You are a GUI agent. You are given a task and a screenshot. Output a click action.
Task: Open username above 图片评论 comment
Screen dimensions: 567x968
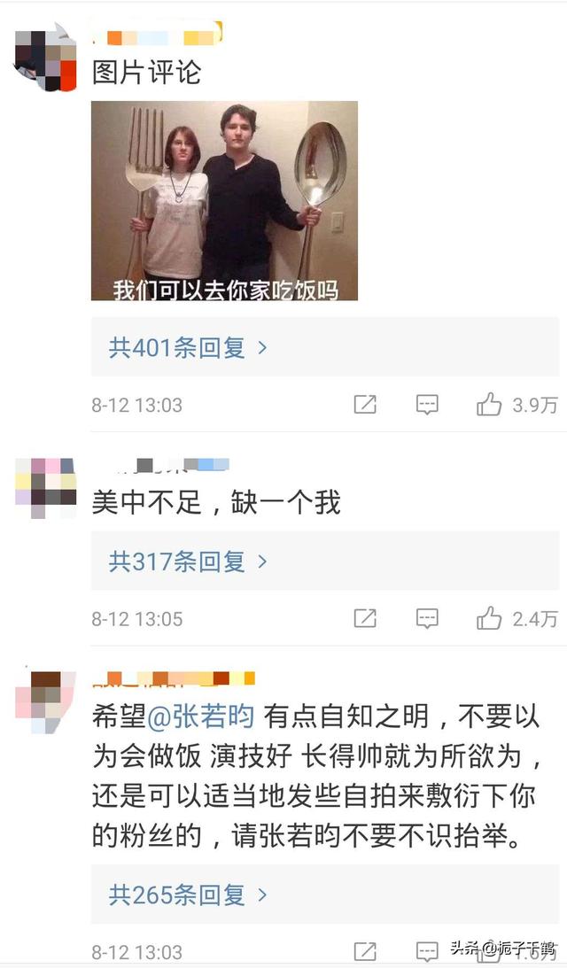[157, 33]
